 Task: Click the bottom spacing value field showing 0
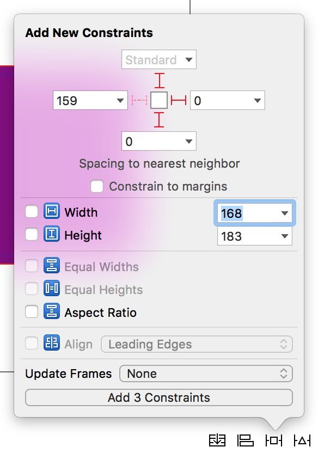[x=159, y=141]
